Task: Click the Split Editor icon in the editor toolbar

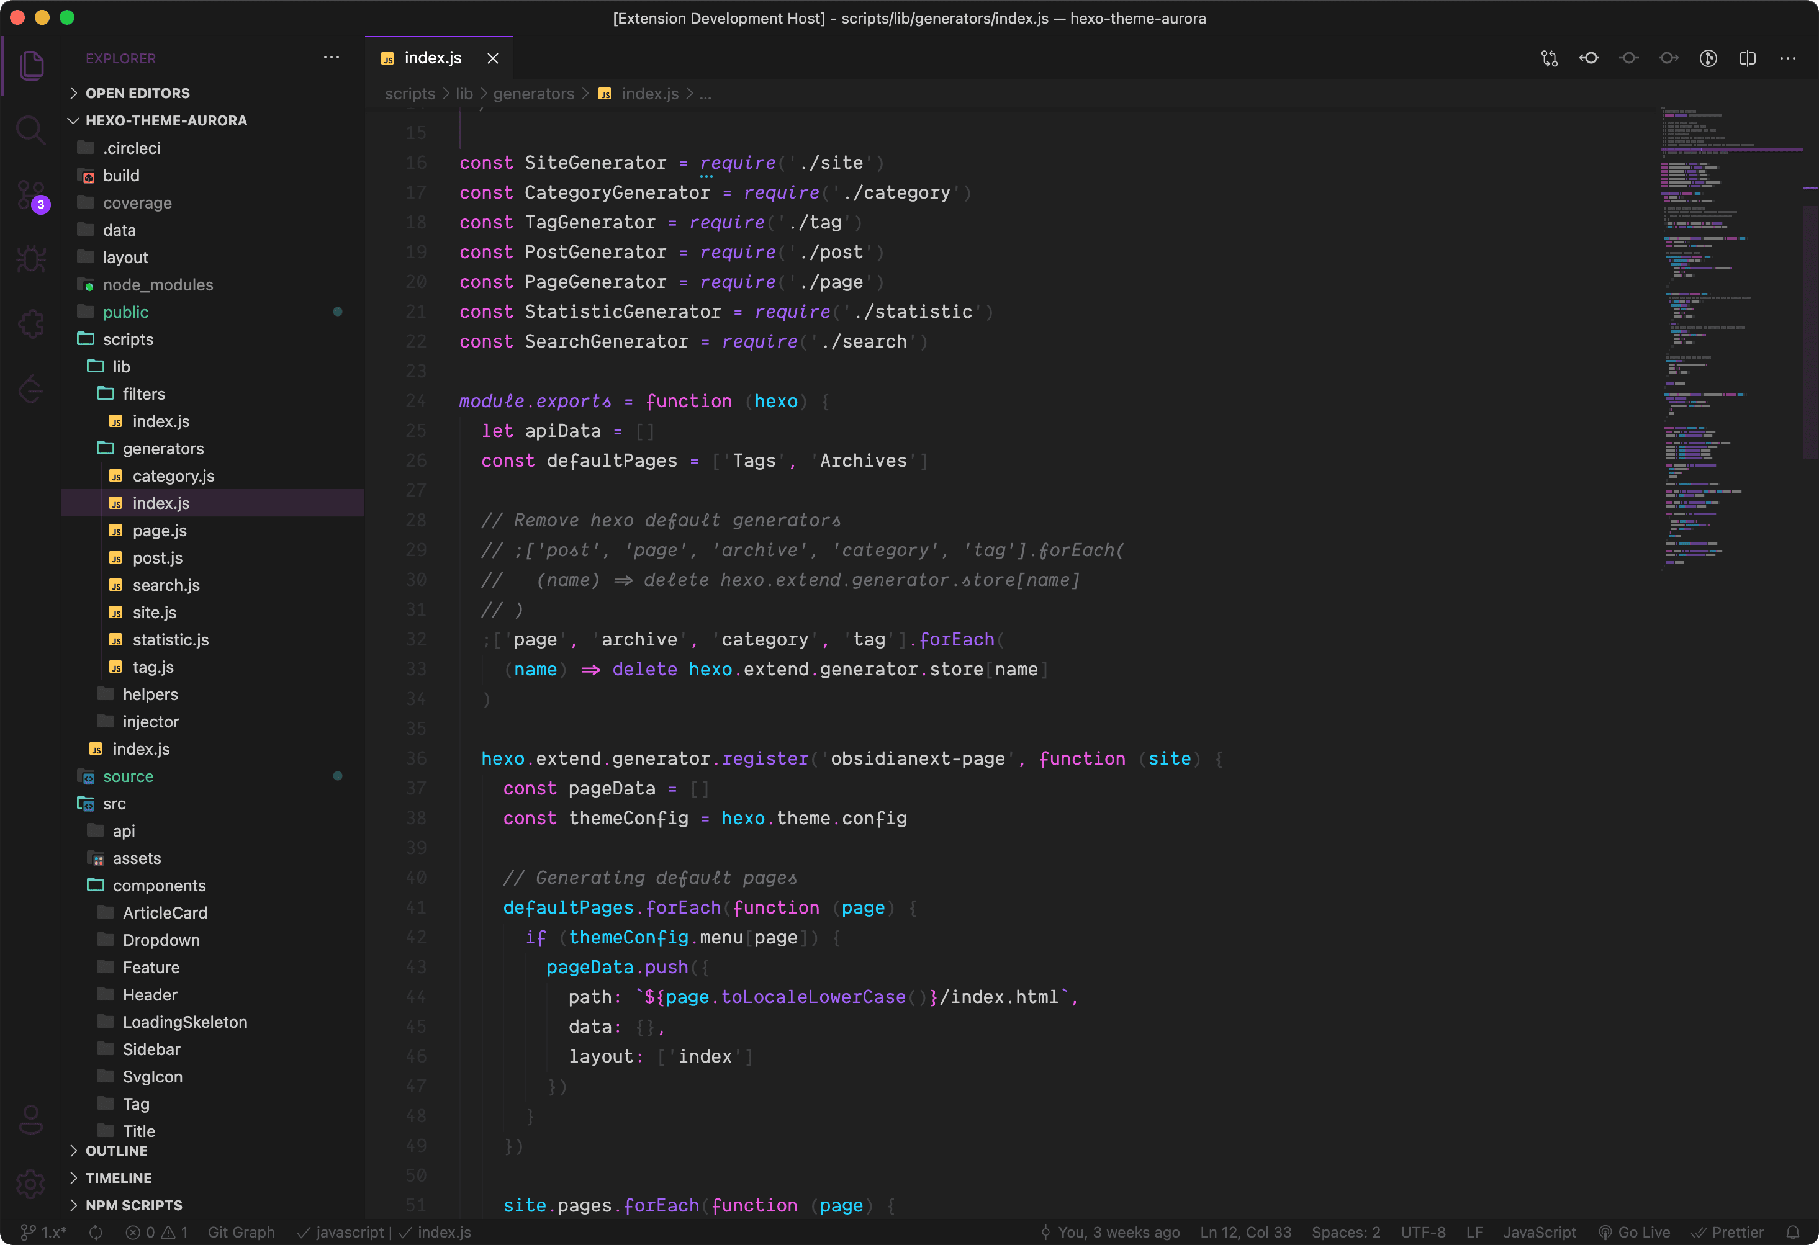Action: coord(1748,58)
